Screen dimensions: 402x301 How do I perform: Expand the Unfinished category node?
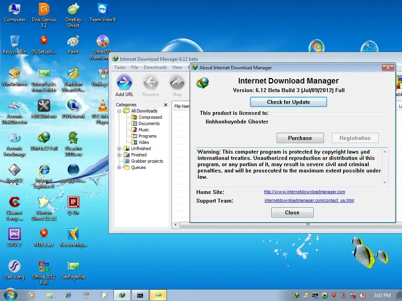(119, 149)
